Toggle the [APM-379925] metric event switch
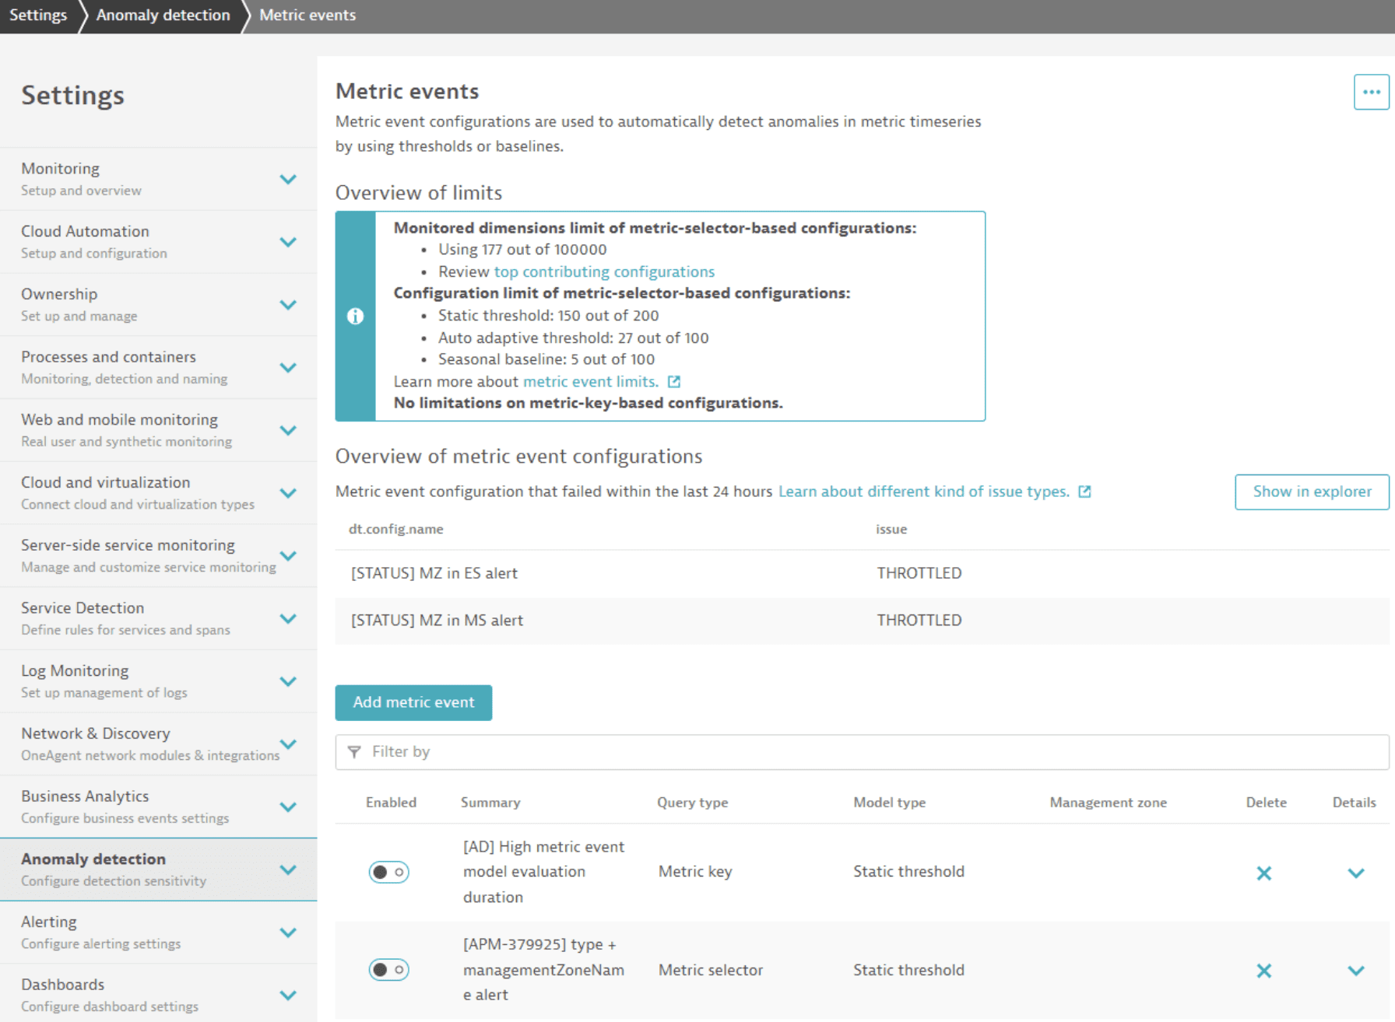Screen dimensions: 1395x1022 (x=388, y=970)
